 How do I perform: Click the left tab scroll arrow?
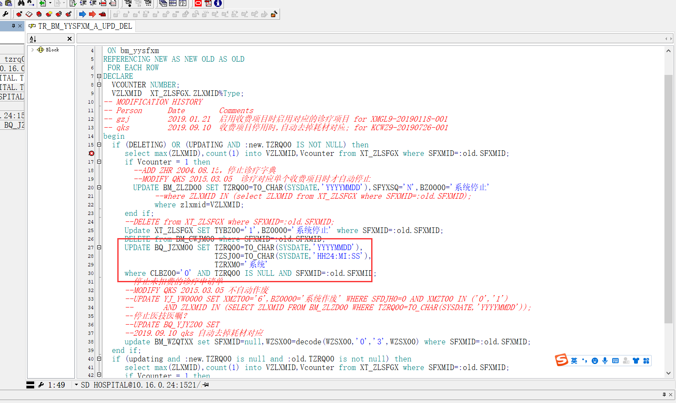(x=666, y=39)
